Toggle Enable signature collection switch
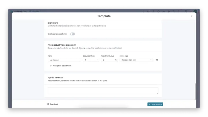Image resolution: width=208 pixels, height=117 pixels. pos(72,34)
